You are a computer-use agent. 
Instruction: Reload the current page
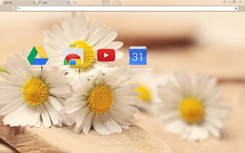pyautogui.click(x=13, y=8)
